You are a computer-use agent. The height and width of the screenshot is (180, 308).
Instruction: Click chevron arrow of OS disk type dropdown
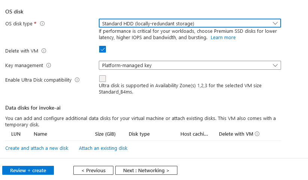(x=275, y=23)
